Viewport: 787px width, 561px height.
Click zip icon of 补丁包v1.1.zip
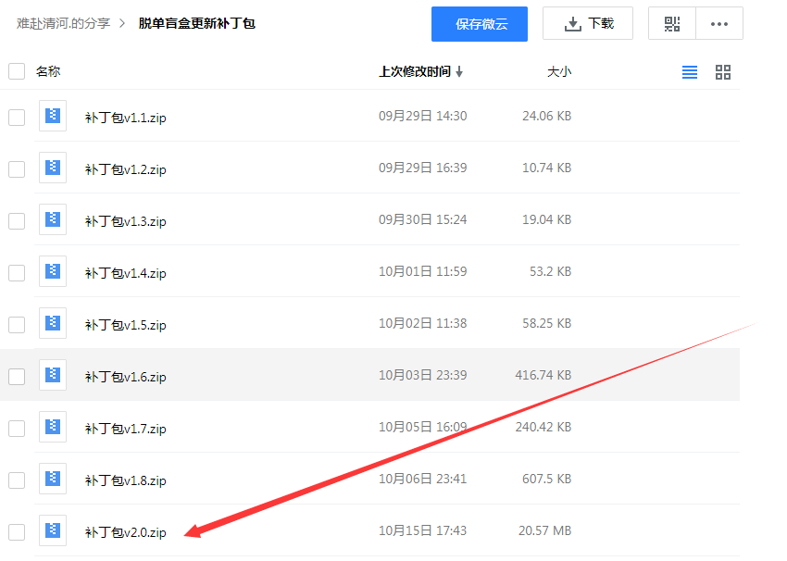[x=53, y=116]
